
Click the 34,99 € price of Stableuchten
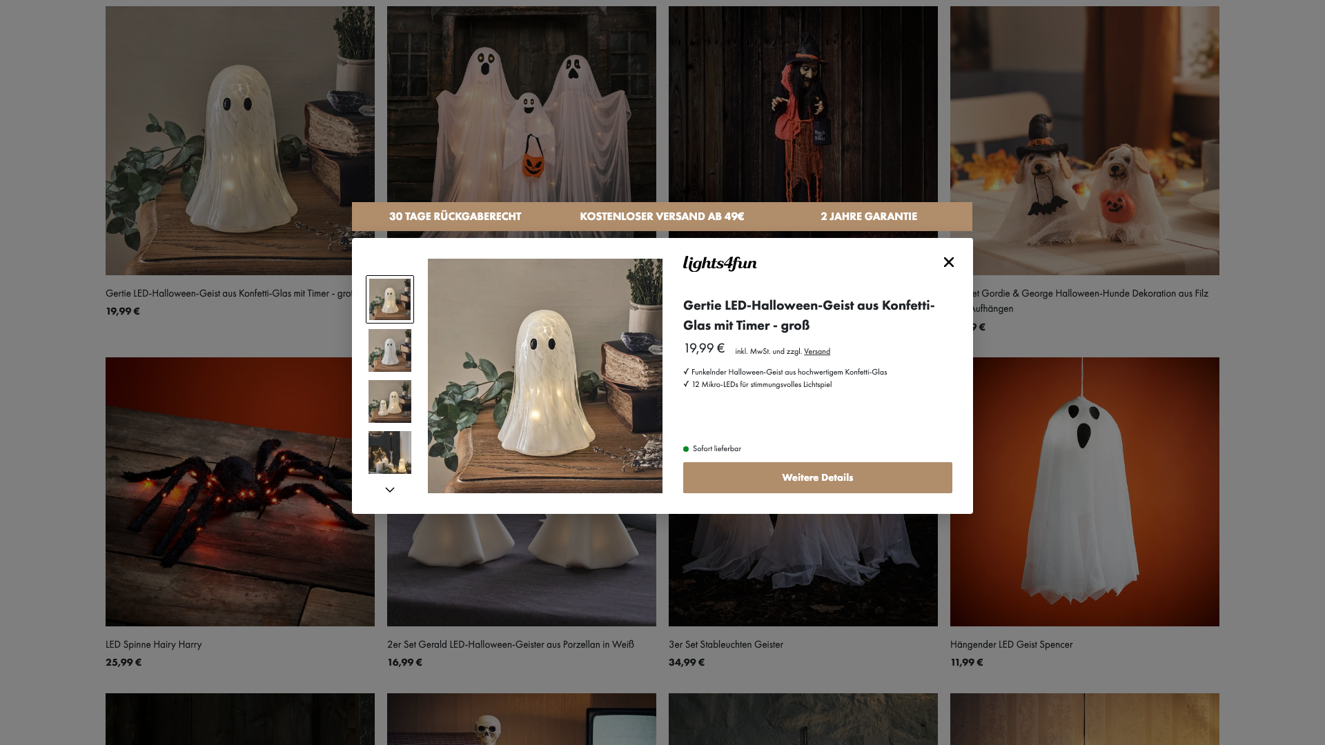tap(687, 662)
